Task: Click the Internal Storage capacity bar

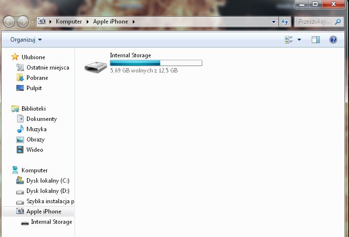Action: point(156,63)
